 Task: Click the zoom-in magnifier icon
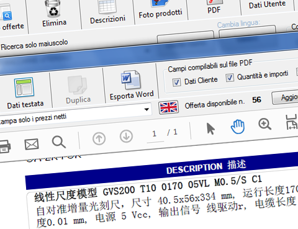[264, 124]
